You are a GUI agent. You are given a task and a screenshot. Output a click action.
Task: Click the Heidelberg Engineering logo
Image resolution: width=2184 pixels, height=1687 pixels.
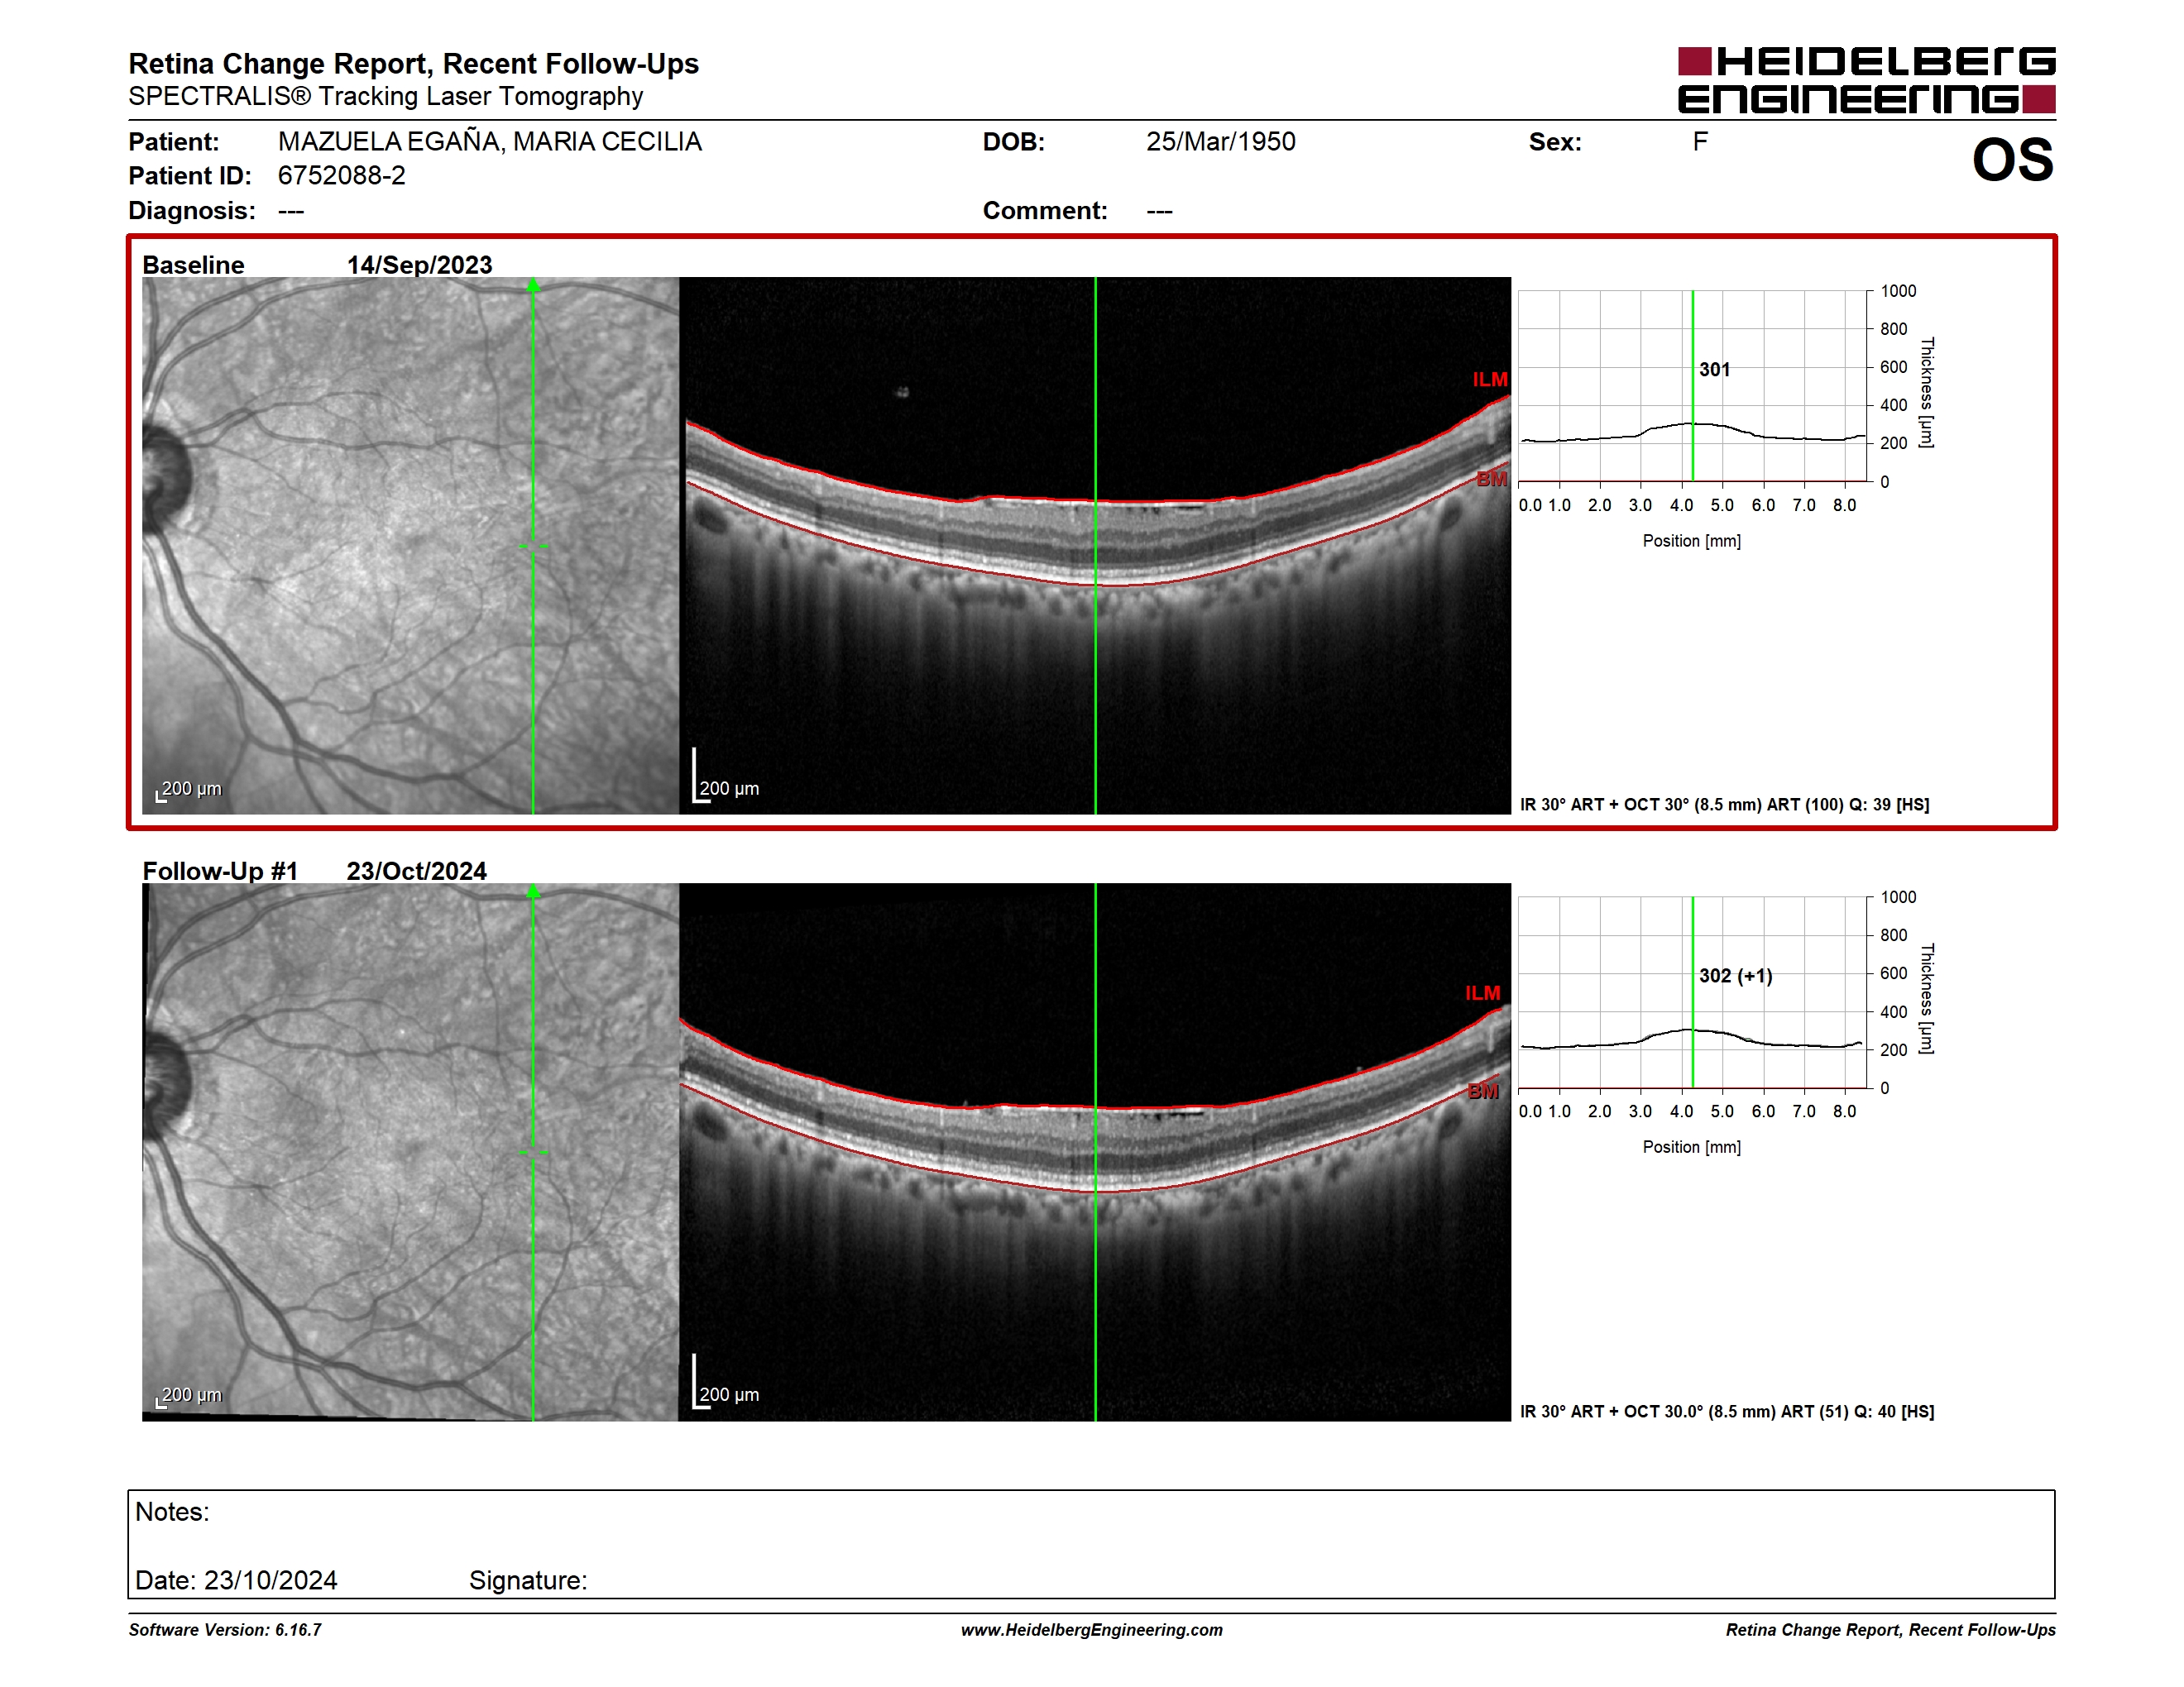[1866, 80]
